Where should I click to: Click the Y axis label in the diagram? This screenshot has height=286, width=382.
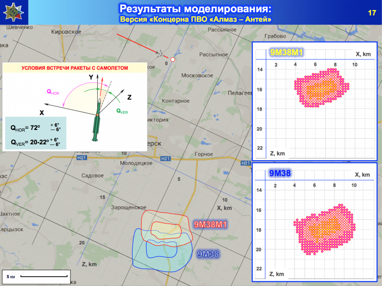point(91,77)
